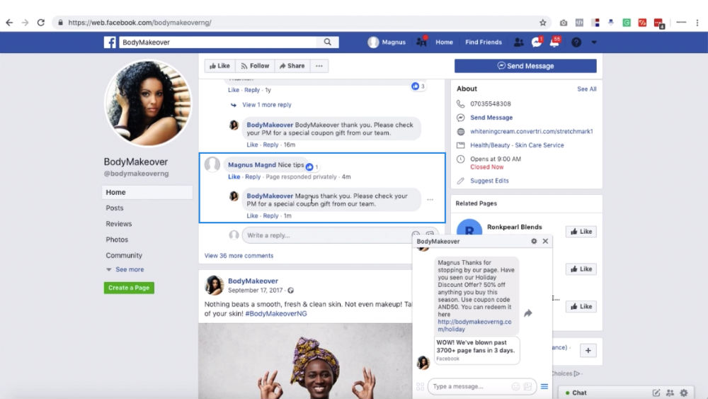The width and height of the screenshot is (708, 399).
Task: Click the green G extension icon
Action: coord(627,23)
